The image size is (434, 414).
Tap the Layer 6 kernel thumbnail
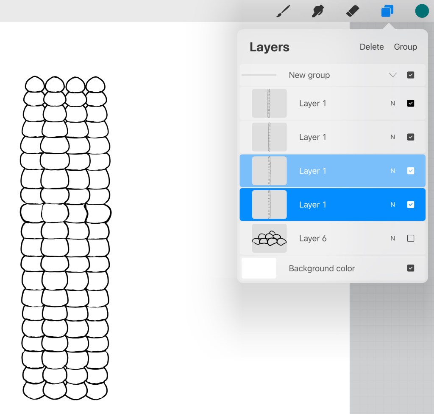point(269,239)
